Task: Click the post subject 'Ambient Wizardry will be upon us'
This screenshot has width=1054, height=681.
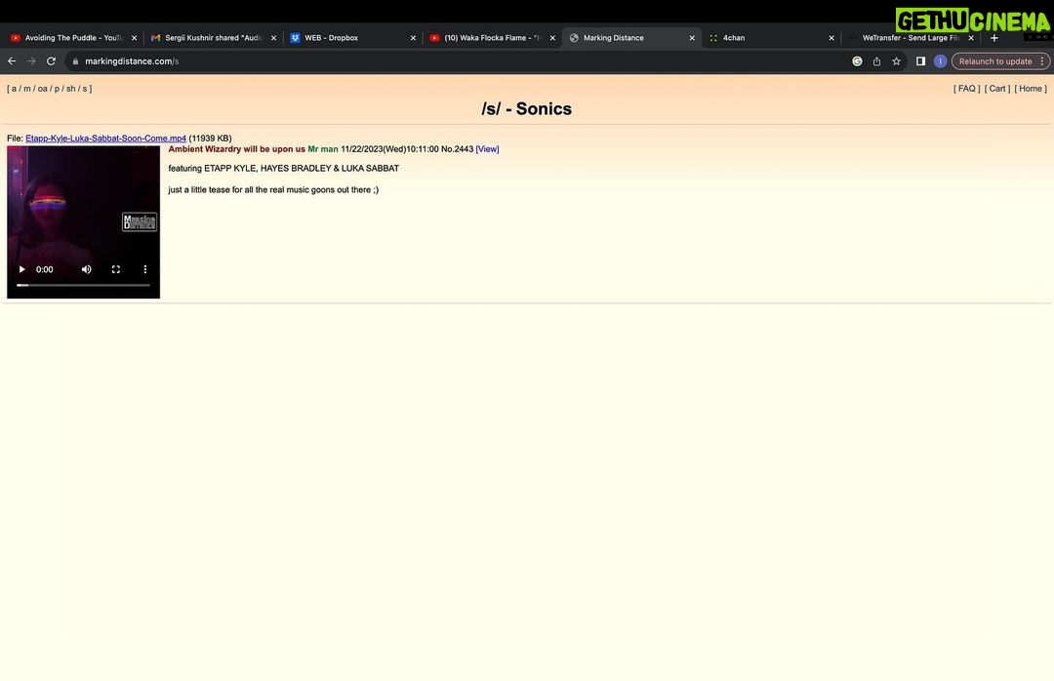Action: coord(236,149)
